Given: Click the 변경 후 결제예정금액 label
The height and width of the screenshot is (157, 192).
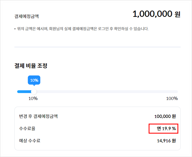Looking at the screenshot, I should coord(38,116).
